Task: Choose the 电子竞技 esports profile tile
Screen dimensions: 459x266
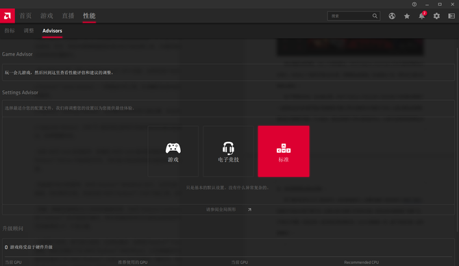Action: 228,151
